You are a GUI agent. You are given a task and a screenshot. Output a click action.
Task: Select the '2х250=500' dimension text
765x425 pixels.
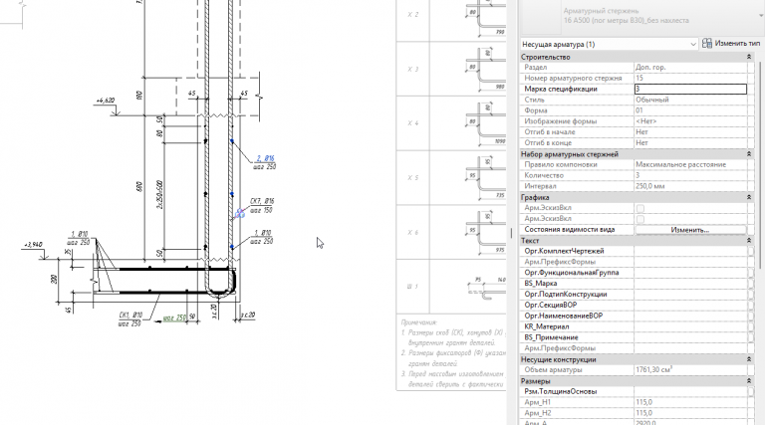click(159, 195)
